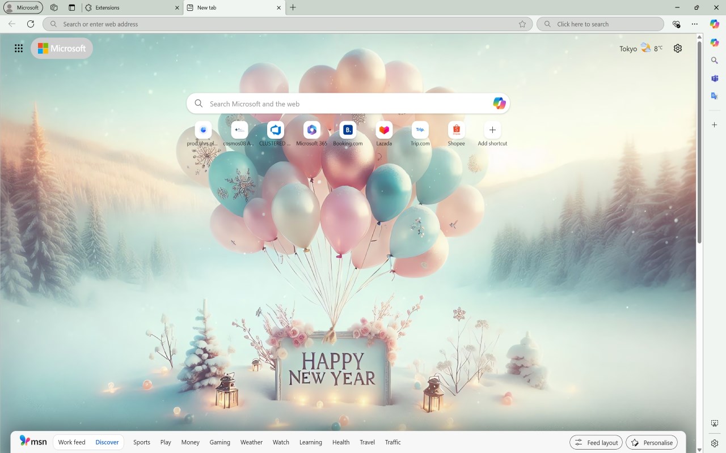Launch Microsoft 365 shortcut

(x=311, y=134)
